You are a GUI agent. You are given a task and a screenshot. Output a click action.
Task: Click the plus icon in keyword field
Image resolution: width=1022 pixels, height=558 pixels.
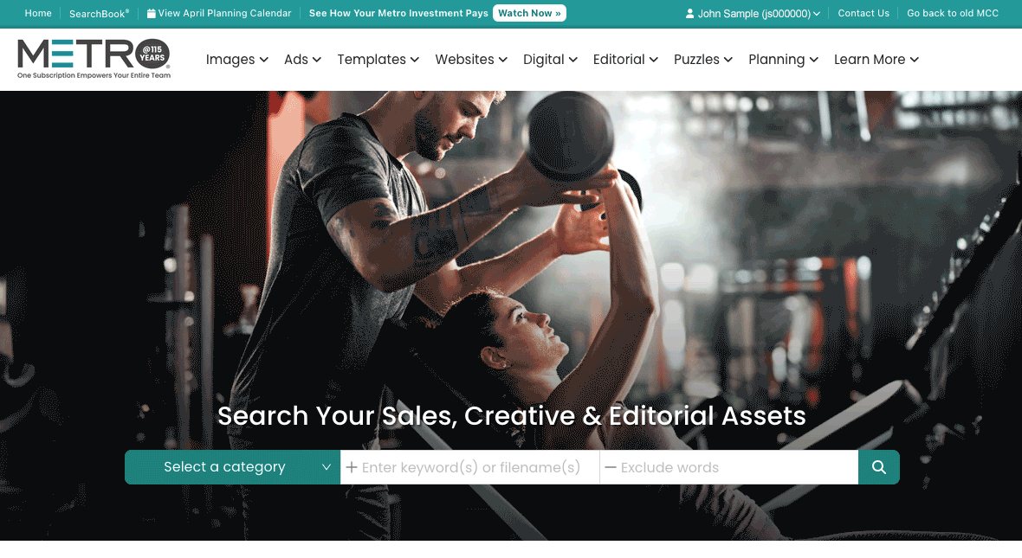(x=352, y=467)
